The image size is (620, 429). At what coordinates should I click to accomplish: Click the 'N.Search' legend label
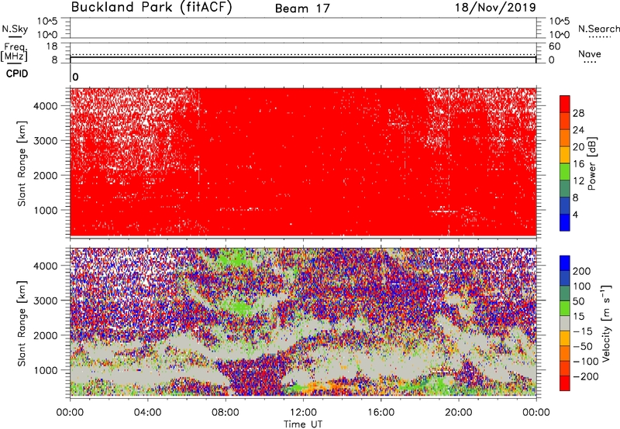click(x=599, y=29)
